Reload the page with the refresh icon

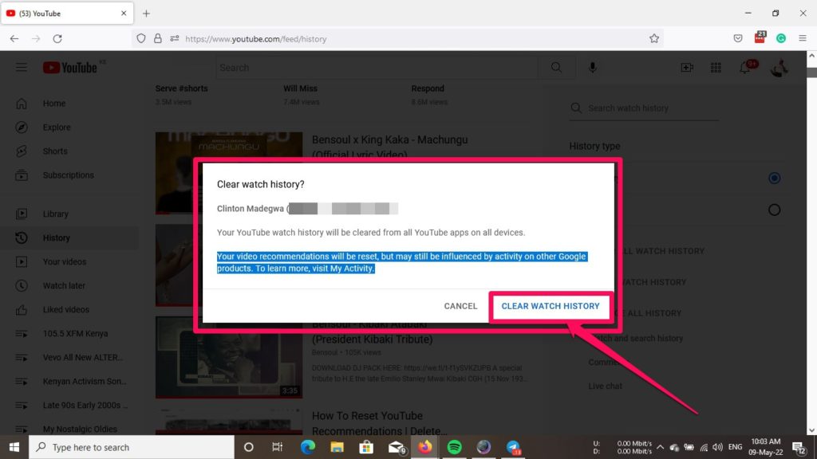(57, 38)
